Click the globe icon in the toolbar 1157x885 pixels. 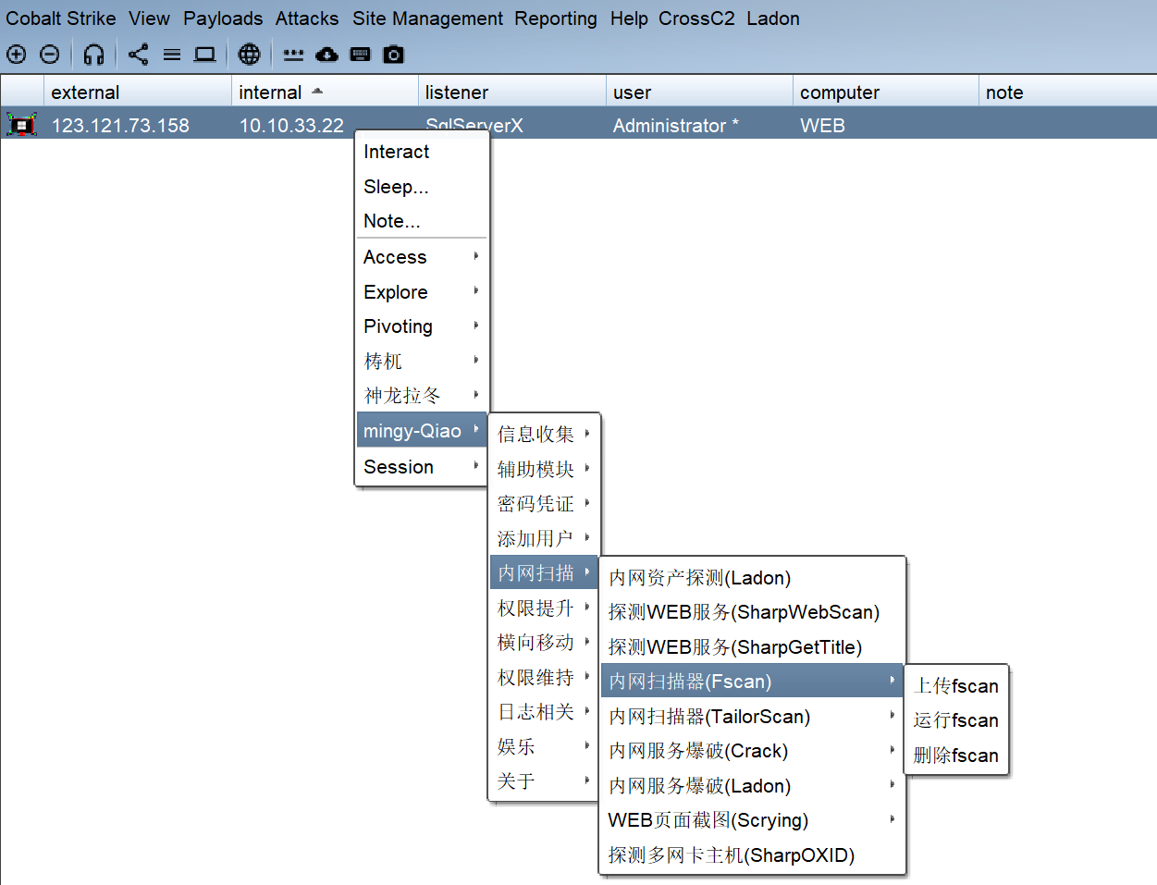click(x=249, y=55)
